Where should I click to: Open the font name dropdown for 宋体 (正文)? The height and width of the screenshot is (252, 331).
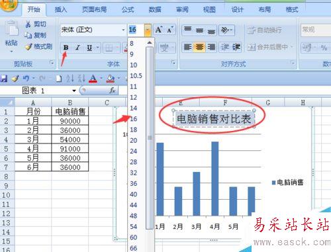click(123, 30)
